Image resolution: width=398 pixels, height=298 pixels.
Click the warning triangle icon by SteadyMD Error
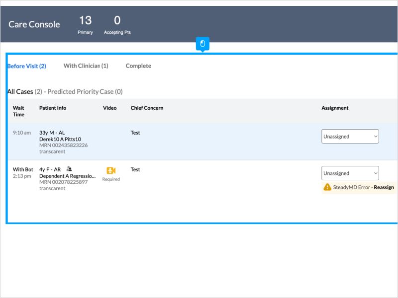click(x=327, y=187)
